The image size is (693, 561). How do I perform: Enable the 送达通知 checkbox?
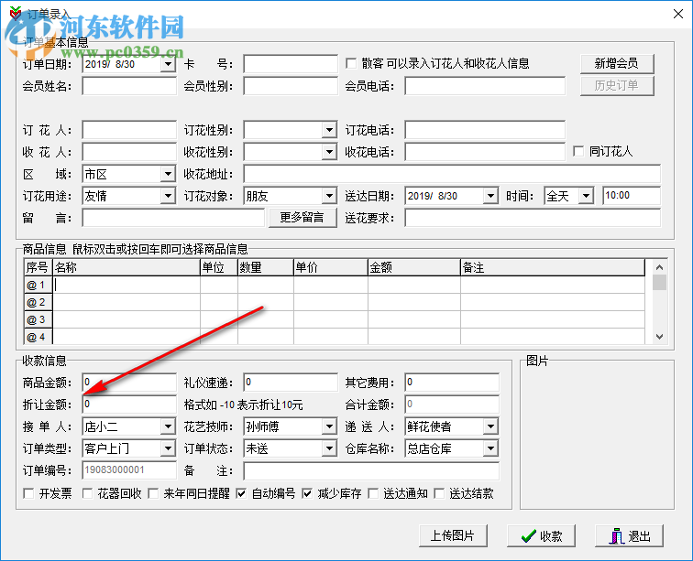373,493
